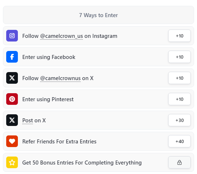Click the purple Instagram icon
The width and height of the screenshot is (197, 174).
click(x=12, y=36)
